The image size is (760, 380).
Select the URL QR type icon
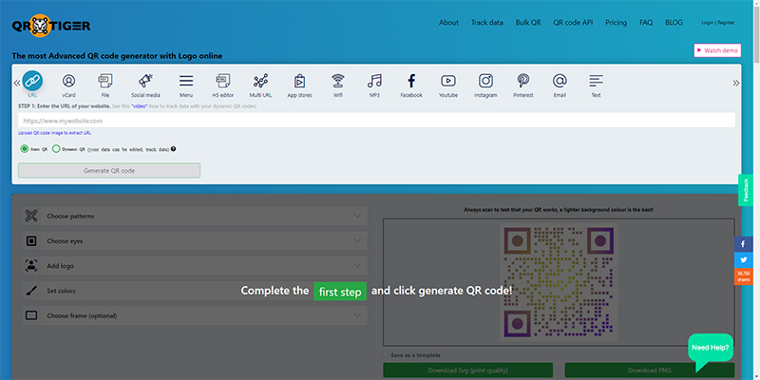[x=32, y=81]
